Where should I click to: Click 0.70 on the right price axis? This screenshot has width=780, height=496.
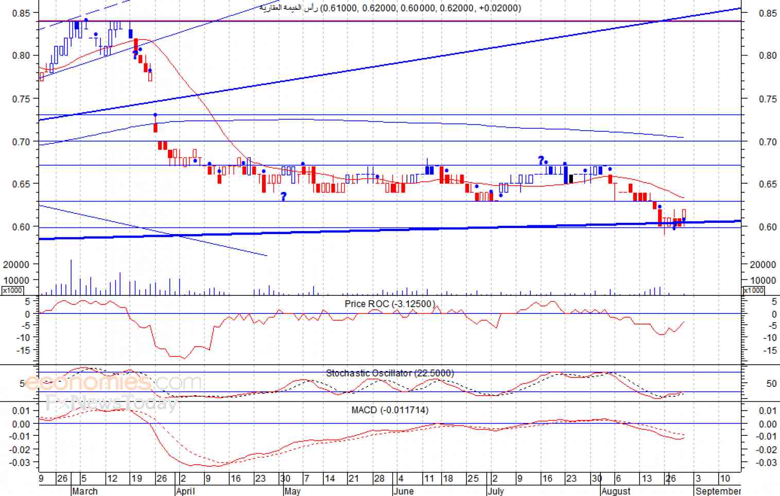coord(768,141)
